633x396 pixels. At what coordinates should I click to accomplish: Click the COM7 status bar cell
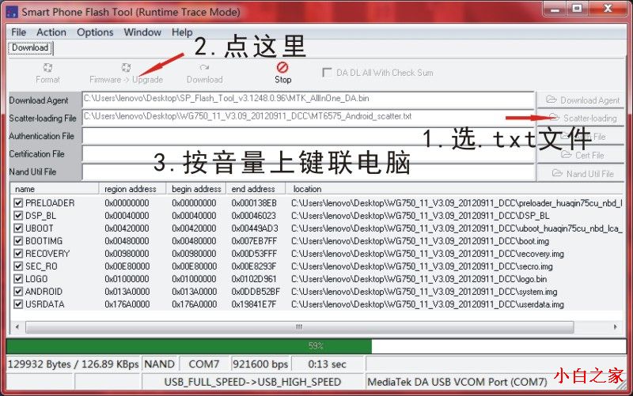coord(204,364)
